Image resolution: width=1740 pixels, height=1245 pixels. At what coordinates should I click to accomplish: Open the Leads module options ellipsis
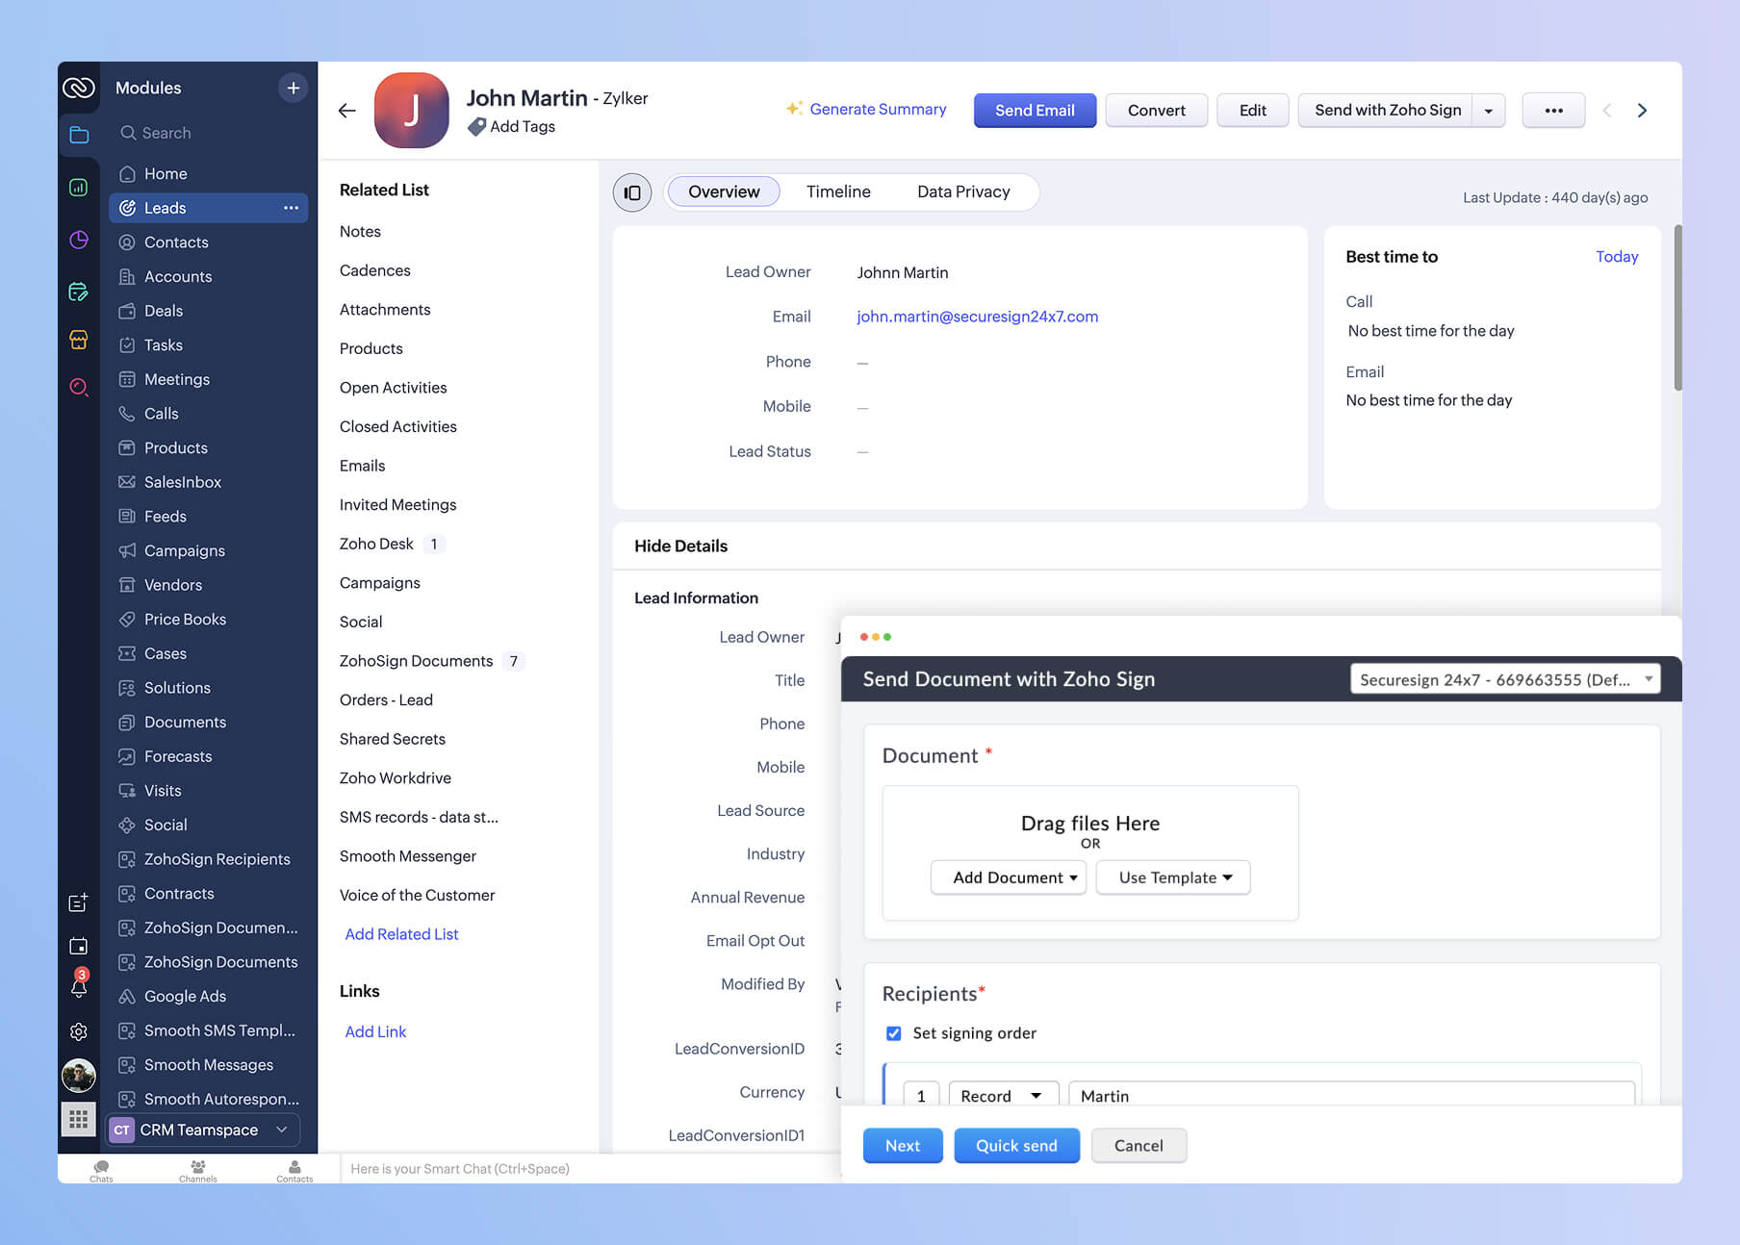pos(291,208)
